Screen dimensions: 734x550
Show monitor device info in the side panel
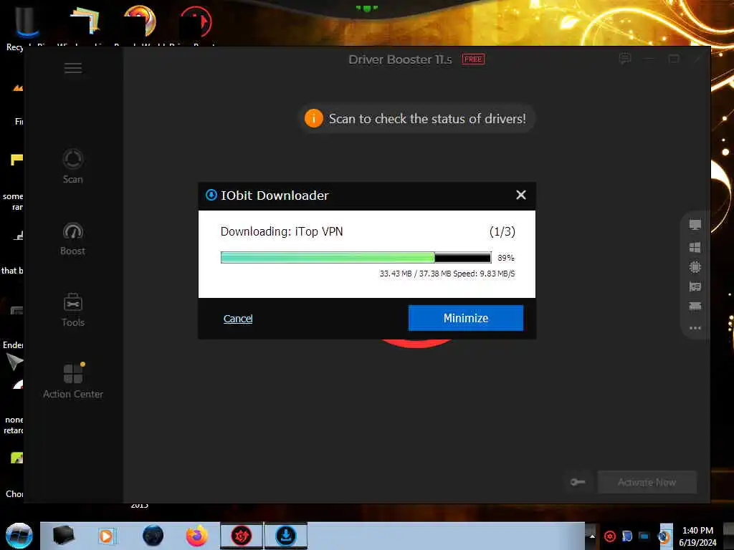point(695,225)
